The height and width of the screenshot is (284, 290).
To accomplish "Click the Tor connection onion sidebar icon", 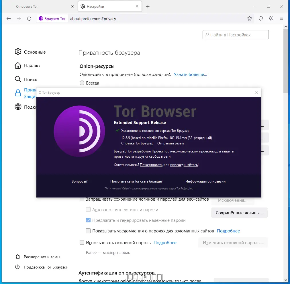I will 18,107.
